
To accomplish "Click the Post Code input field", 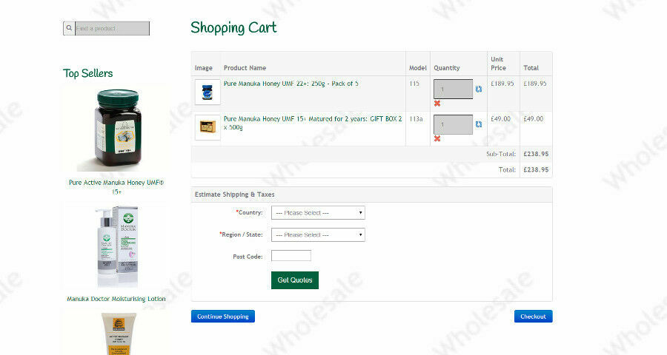I will point(291,256).
